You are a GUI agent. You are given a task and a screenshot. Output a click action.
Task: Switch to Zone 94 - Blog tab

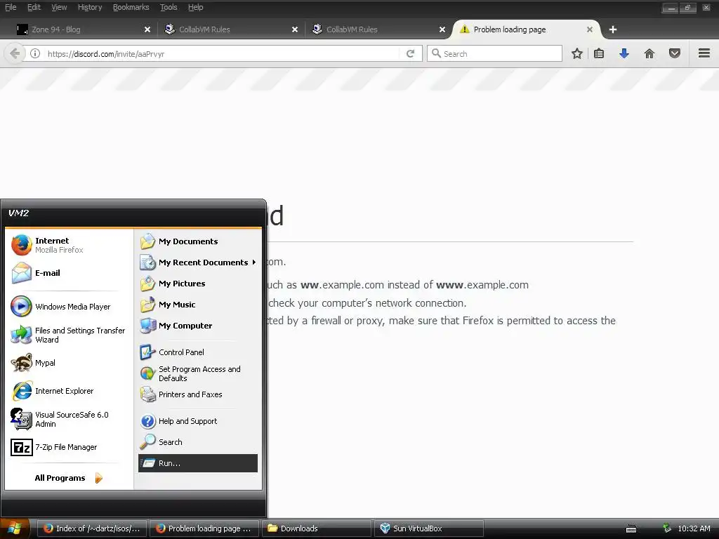click(x=83, y=29)
